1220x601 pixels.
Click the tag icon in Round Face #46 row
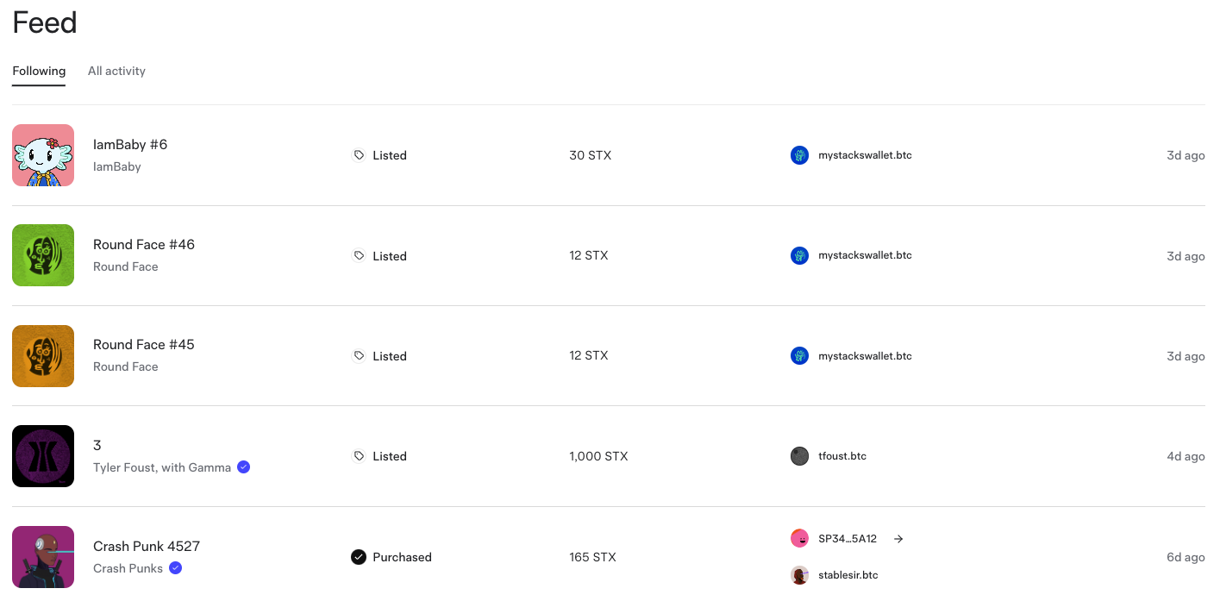point(359,256)
